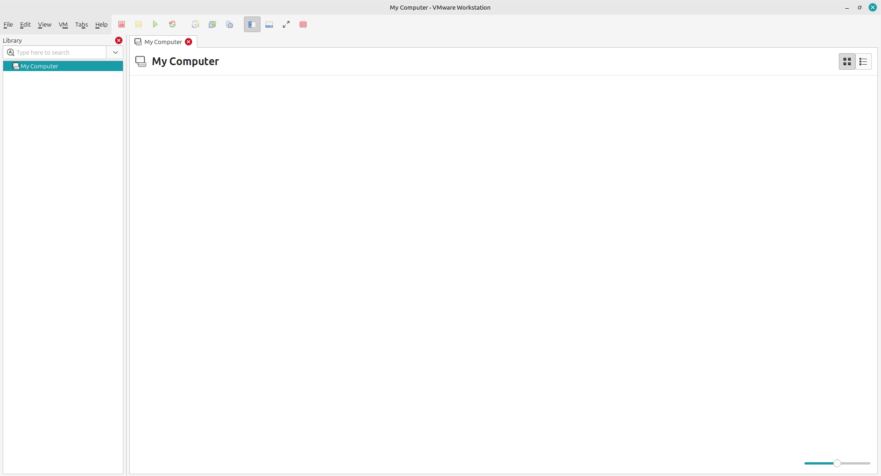Open the Snapshot Manager toolbar icon
The width and height of the screenshot is (881, 476).
229,24
